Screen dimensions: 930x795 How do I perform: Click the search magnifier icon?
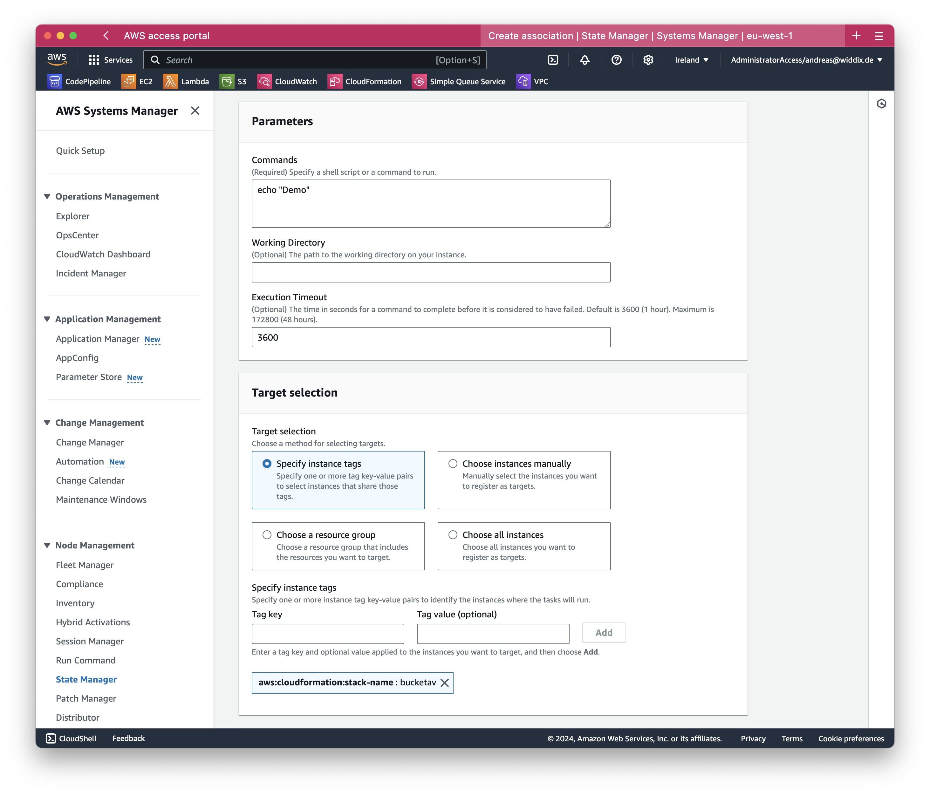[155, 60]
